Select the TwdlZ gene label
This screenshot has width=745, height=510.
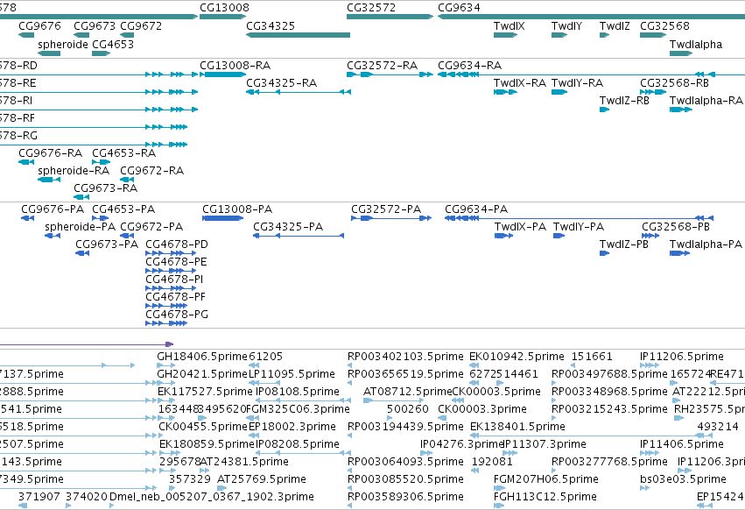coord(615,26)
